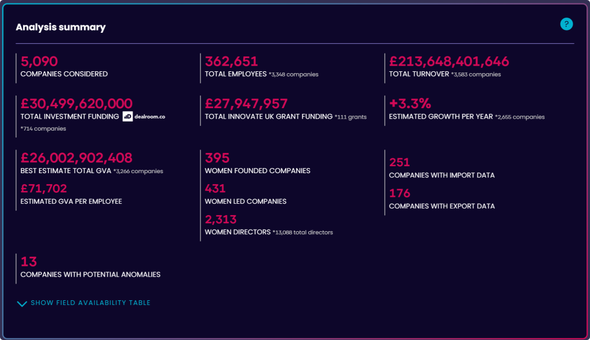
Task: Select the total turnover amount
Action: (x=449, y=61)
